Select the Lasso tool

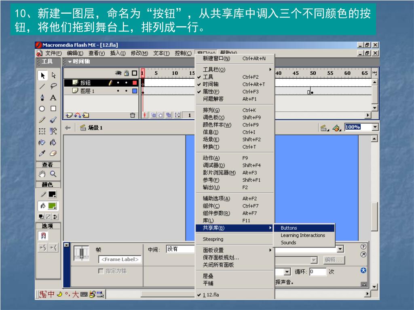click(x=54, y=86)
